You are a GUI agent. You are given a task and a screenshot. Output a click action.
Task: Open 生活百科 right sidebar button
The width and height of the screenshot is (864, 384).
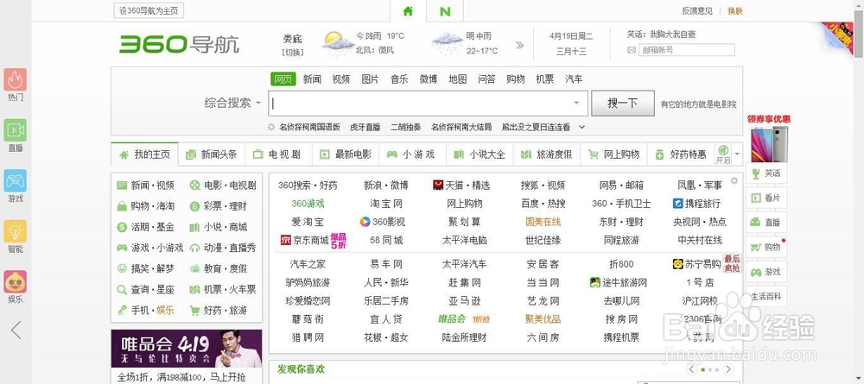(766, 297)
